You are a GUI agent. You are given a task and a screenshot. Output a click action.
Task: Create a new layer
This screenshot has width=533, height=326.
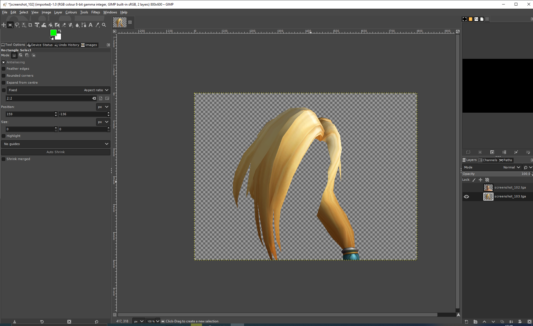466,322
